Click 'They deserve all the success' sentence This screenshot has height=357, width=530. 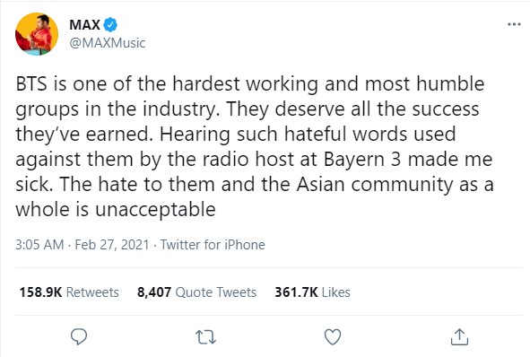tap(352, 109)
